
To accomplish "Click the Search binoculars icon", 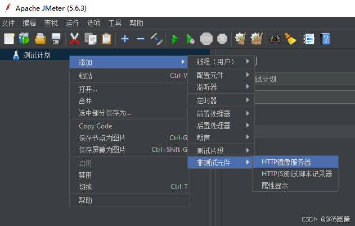I will click(x=275, y=39).
